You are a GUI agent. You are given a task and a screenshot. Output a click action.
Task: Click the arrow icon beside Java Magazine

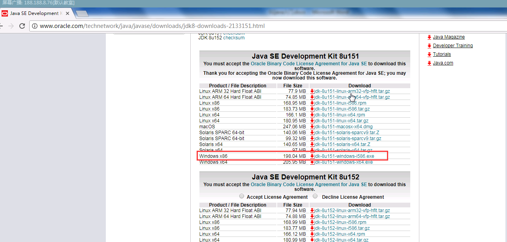[429, 37]
